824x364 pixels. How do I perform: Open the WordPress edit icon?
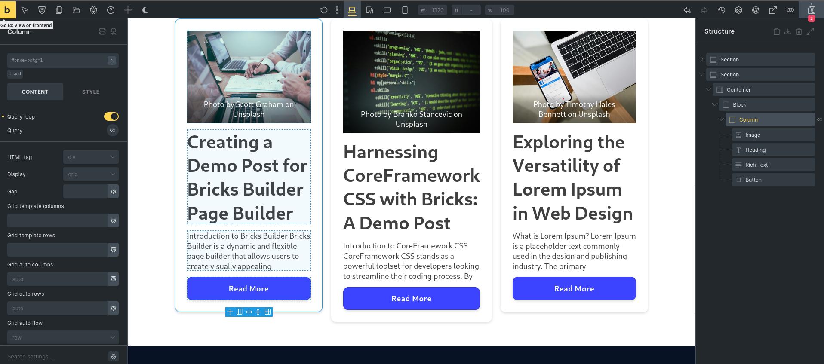[756, 10]
